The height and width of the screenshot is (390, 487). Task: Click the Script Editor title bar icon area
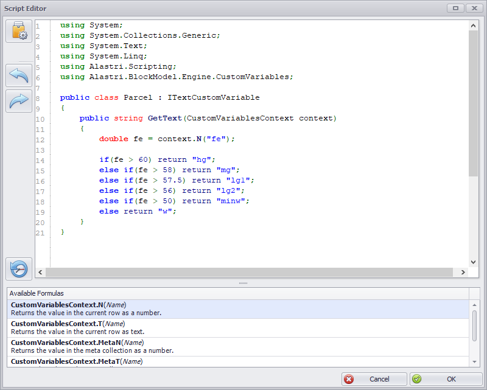coord(7,8)
